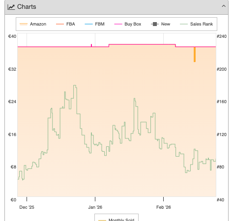Click the Charts line-graph icon
This screenshot has width=233, height=221.
click(x=11, y=7)
